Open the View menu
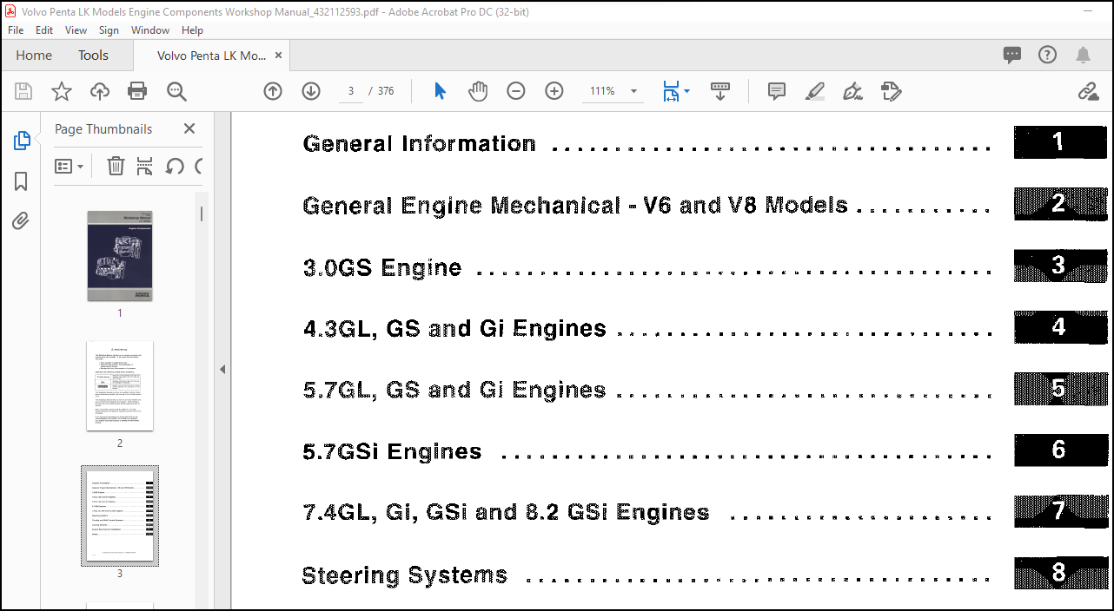The height and width of the screenshot is (611, 1114). pyautogui.click(x=76, y=30)
